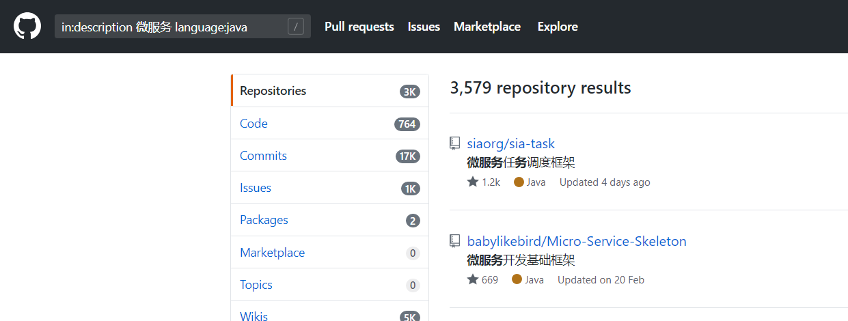Image resolution: width=848 pixels, height=321 pixels.
Task: Select the Repositories filter
Action: [x=330, y=91]
